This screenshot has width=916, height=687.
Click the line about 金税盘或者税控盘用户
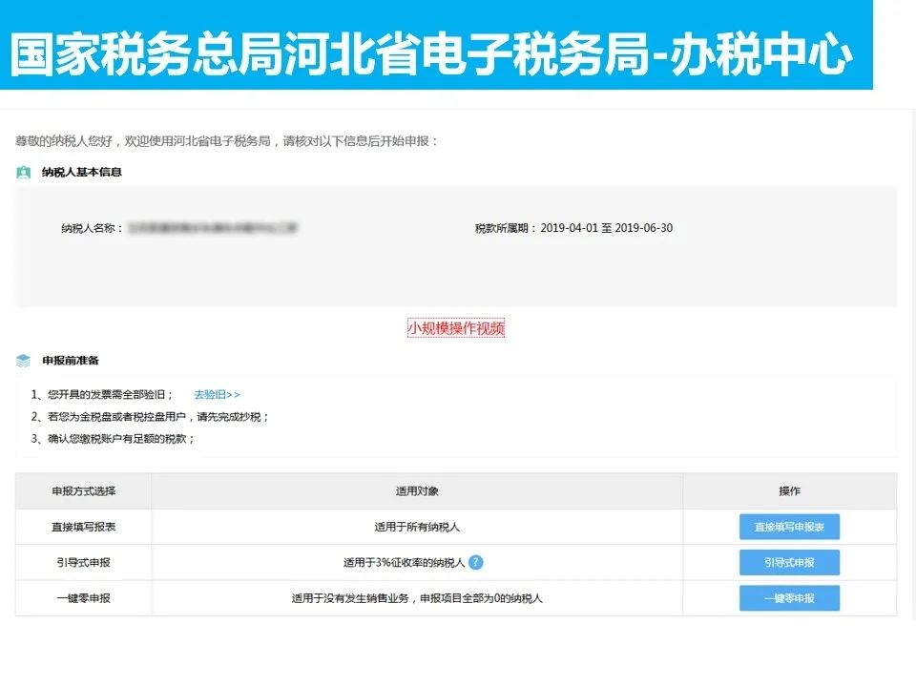click(150, 417)
